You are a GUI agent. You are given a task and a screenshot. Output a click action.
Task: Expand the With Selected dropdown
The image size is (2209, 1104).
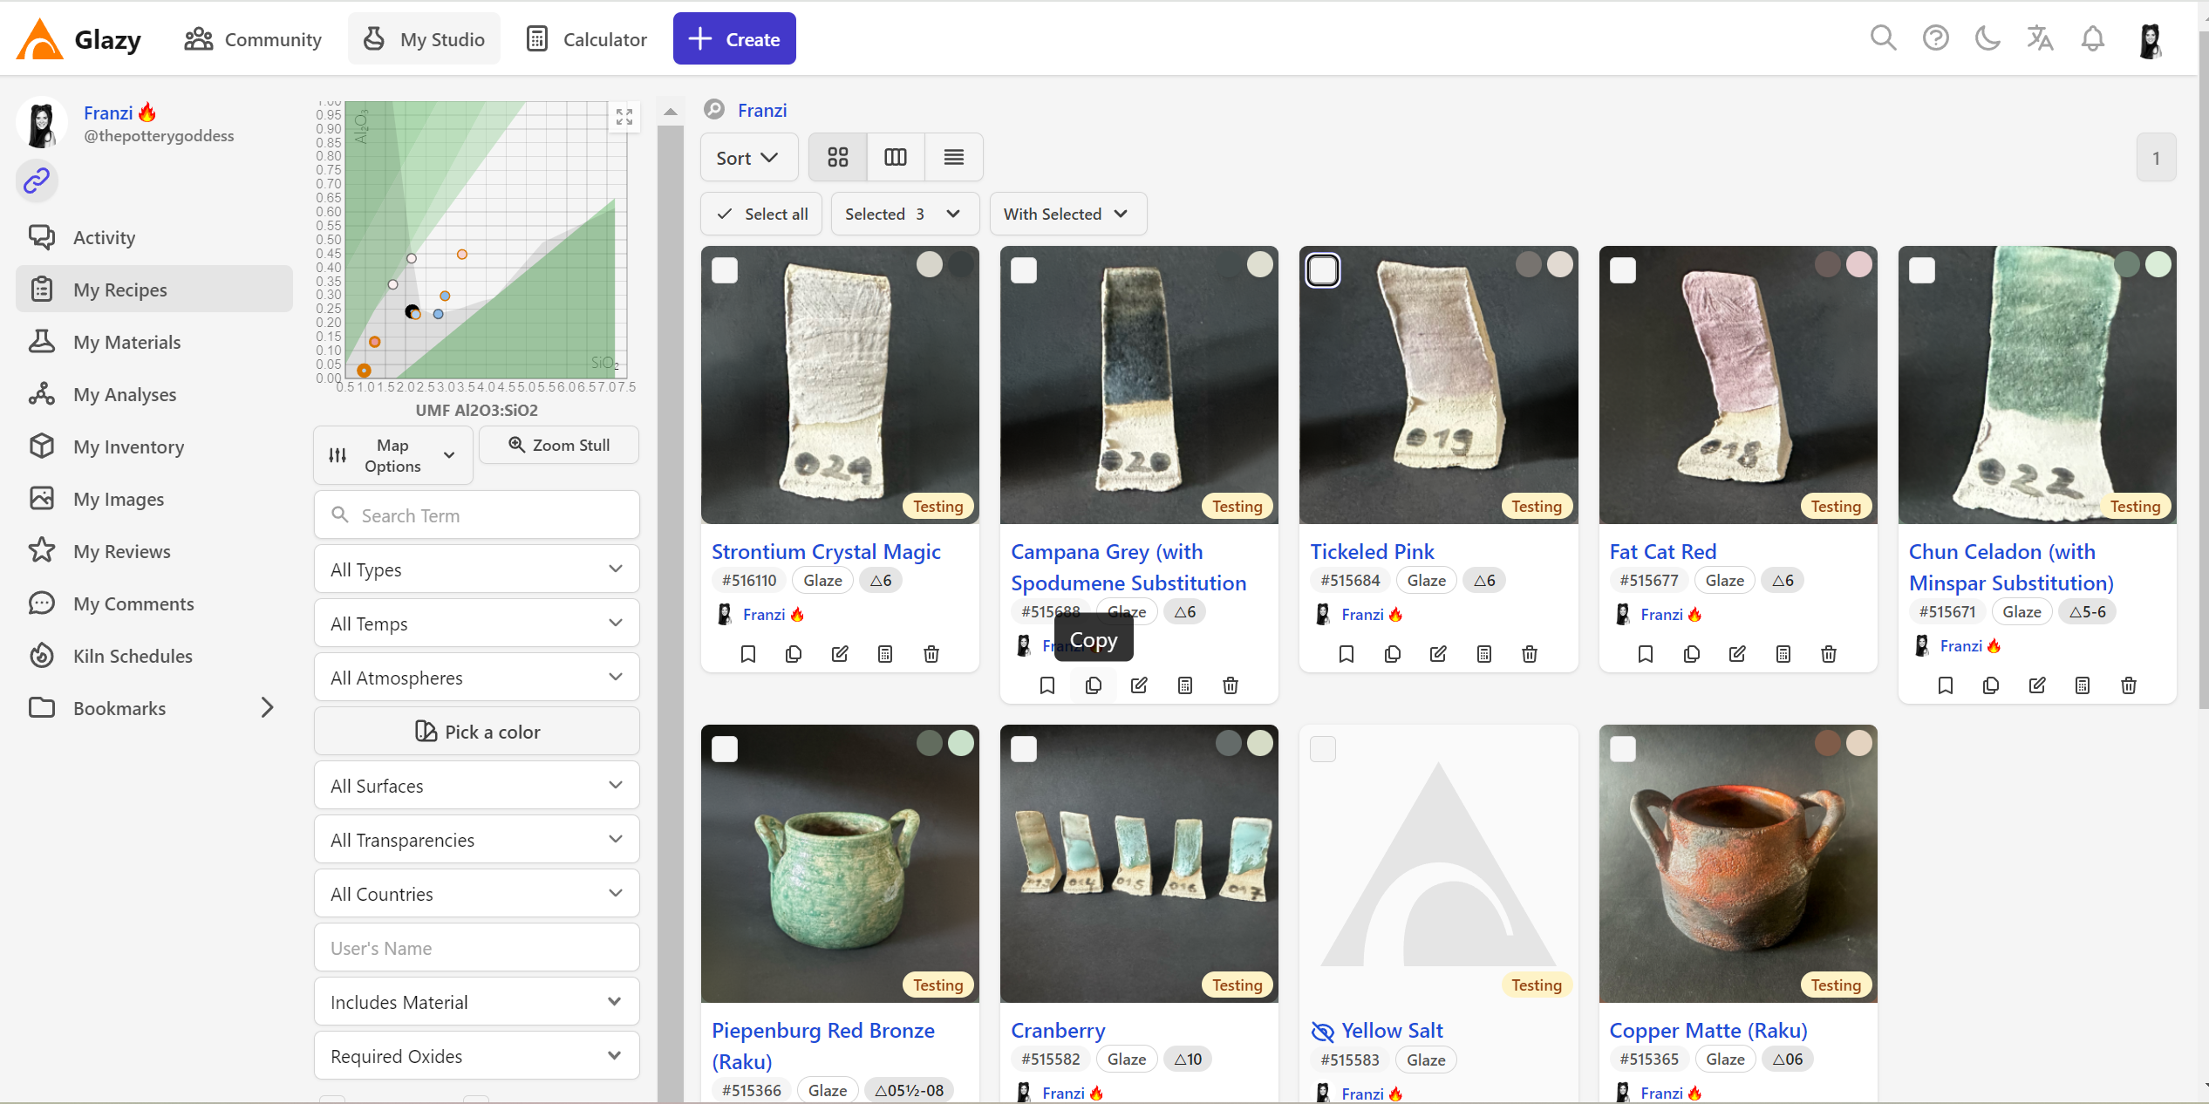[x=1067, y=215]
